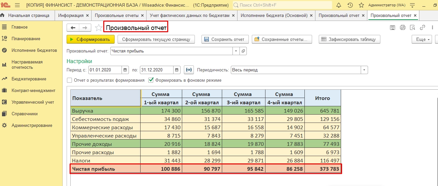Click the navigate back arrow button

73,28
